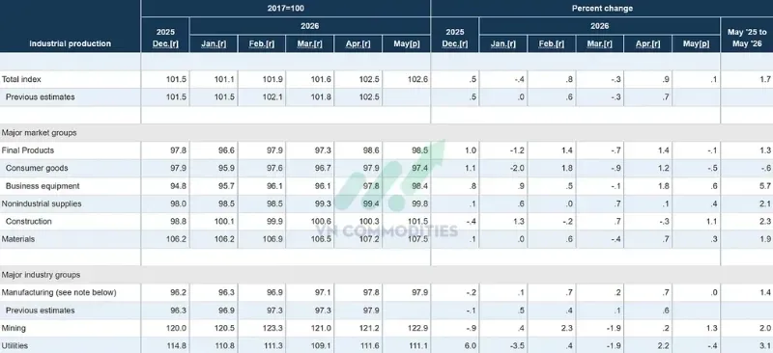This screenshot has width=773, height=353.
Task: Click 'Dec.[r]' header under 2017=100 section
Action: click(165, 43)
